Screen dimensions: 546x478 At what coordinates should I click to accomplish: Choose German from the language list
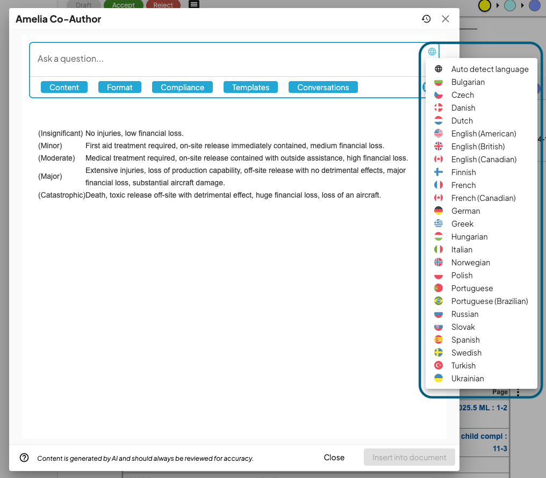[x=481, y=211]
